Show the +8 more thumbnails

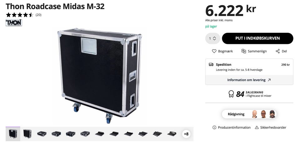[x=186, y=134]
